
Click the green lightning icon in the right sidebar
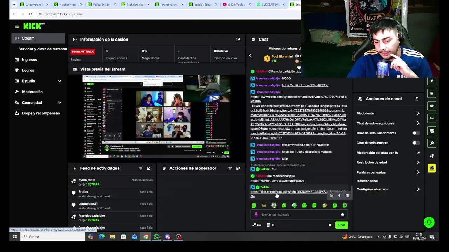432,81
